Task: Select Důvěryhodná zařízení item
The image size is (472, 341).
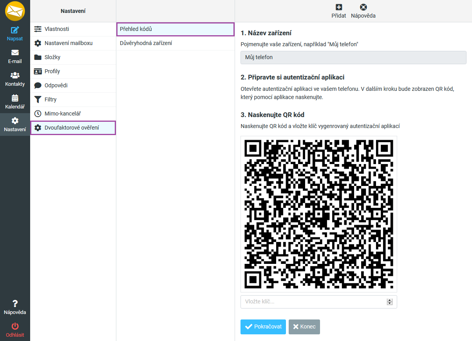Action: click(175, 43)
